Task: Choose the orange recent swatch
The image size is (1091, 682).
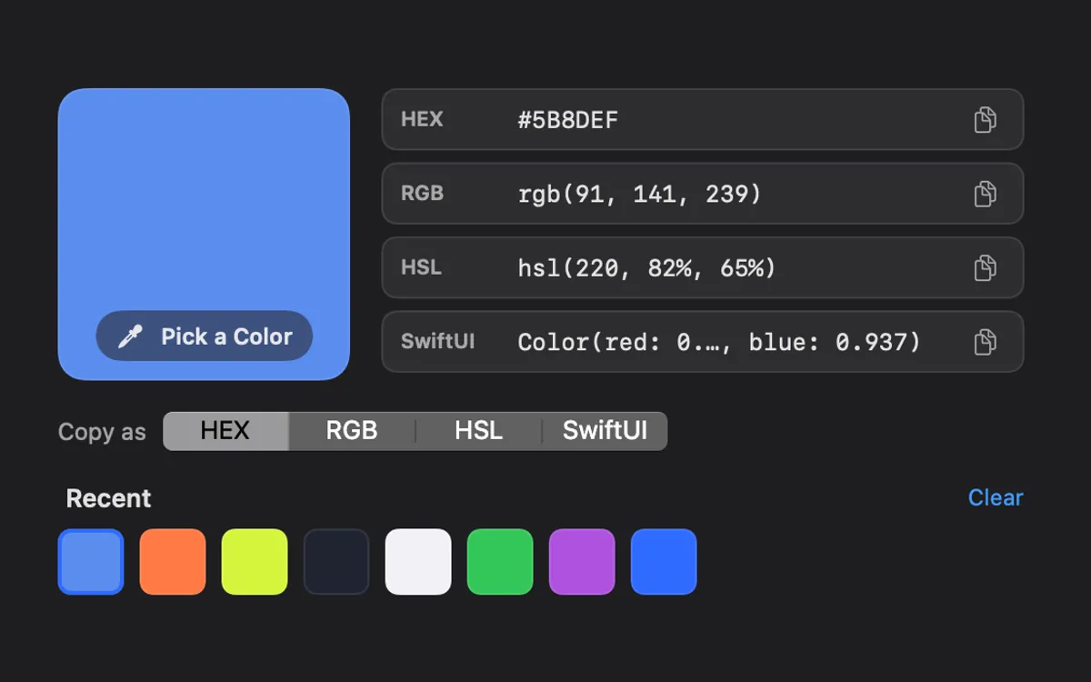Action: [x=173, y=562]
